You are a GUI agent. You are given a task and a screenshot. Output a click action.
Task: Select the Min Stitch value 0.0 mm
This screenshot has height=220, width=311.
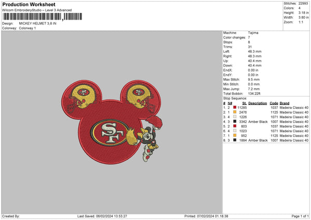(253, 84)
